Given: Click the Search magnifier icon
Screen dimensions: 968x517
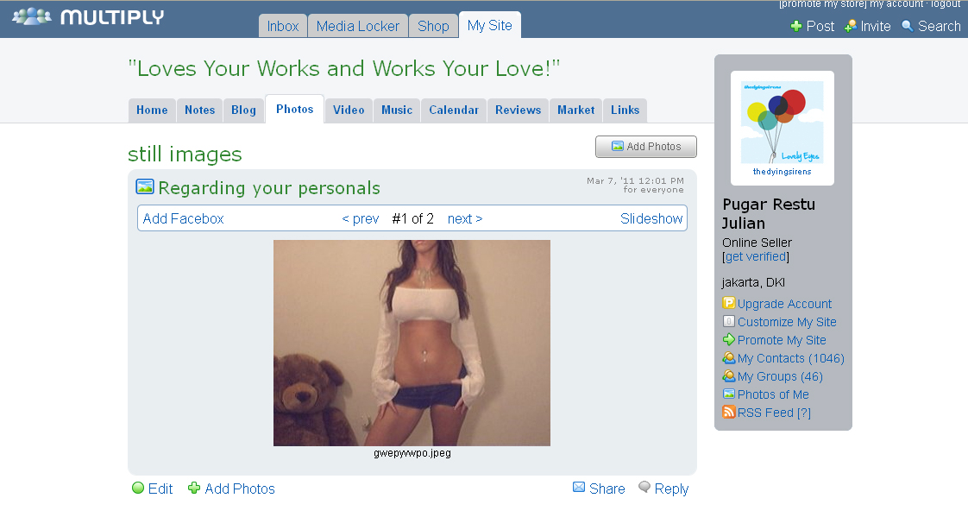Looking at the screenshot, I should tap(907, 27).
